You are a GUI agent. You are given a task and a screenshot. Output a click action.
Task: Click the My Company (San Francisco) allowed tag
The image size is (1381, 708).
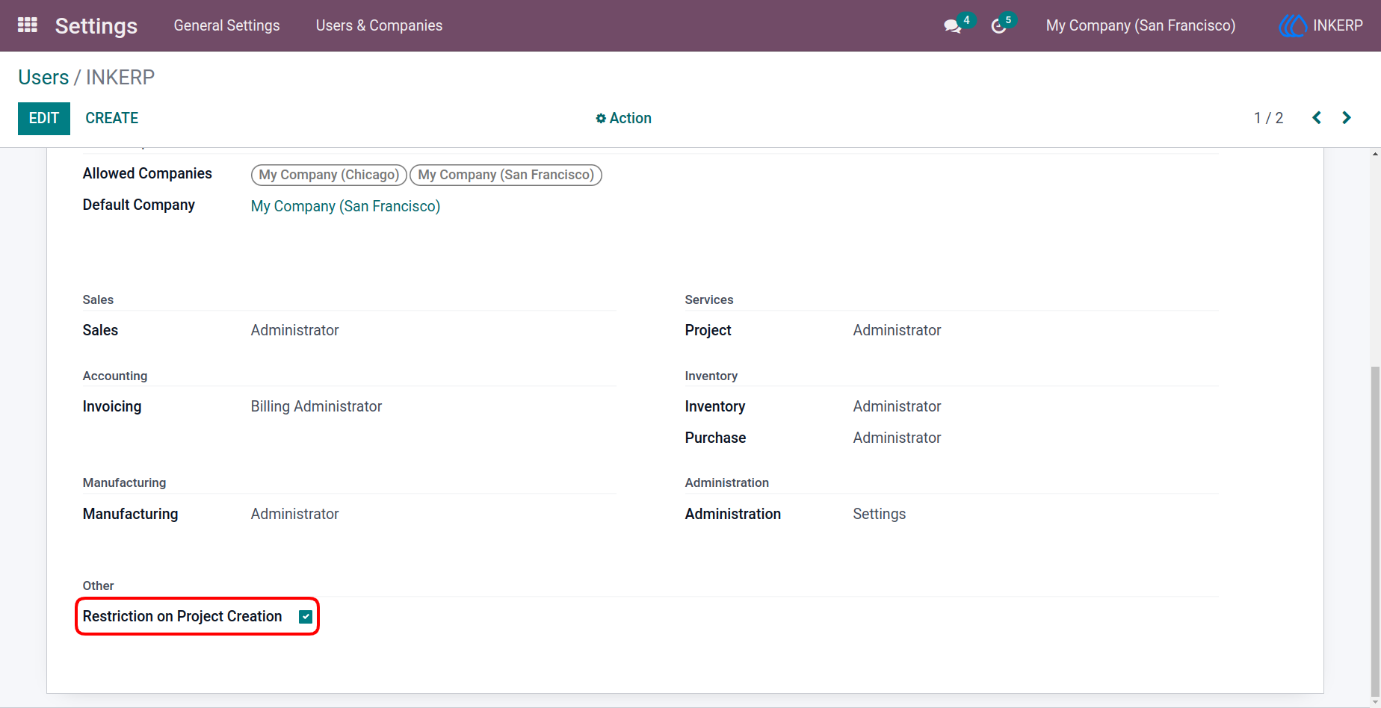tap(506, 175)
